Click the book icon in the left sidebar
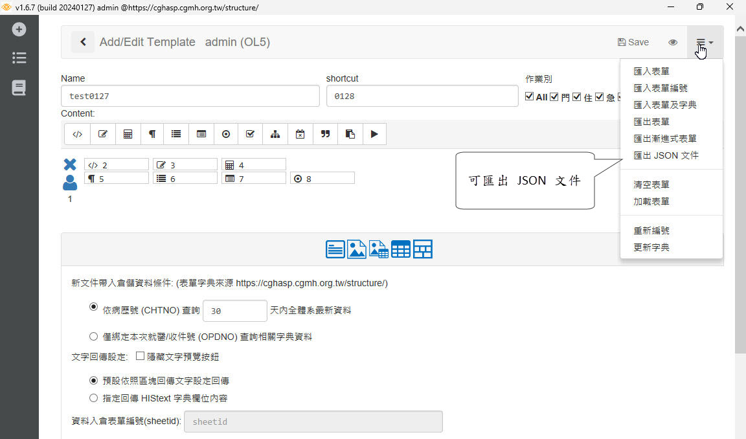746x439 pixels. click(19, 88)
